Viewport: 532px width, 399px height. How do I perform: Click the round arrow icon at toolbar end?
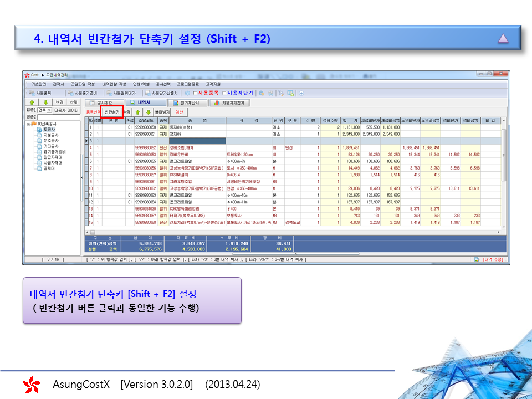pyautogui.click(x=301, y=93)
